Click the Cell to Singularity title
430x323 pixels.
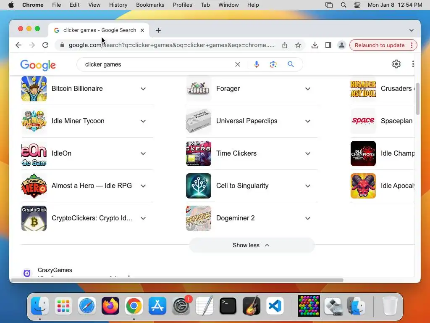tap(242, 185)
